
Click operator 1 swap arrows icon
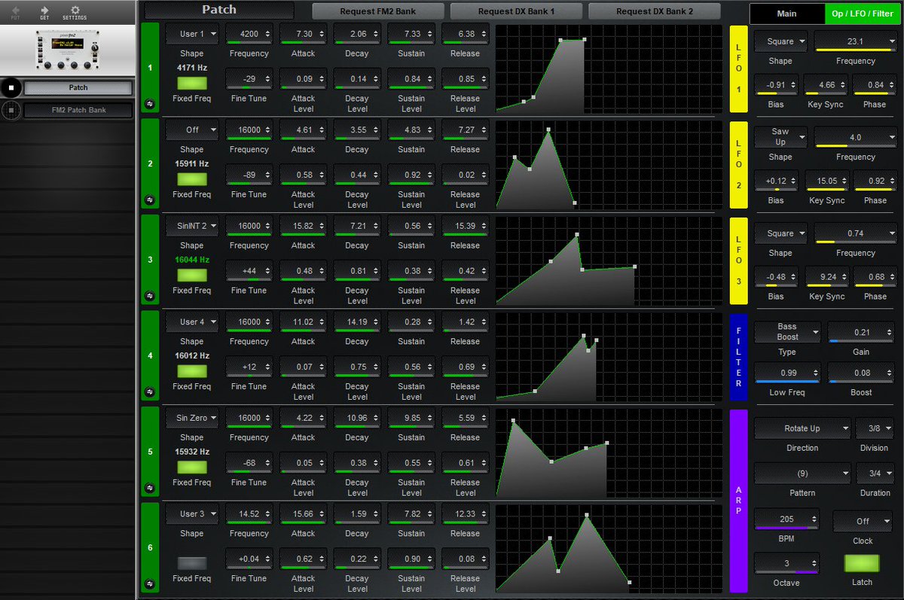tap(149, 105)
